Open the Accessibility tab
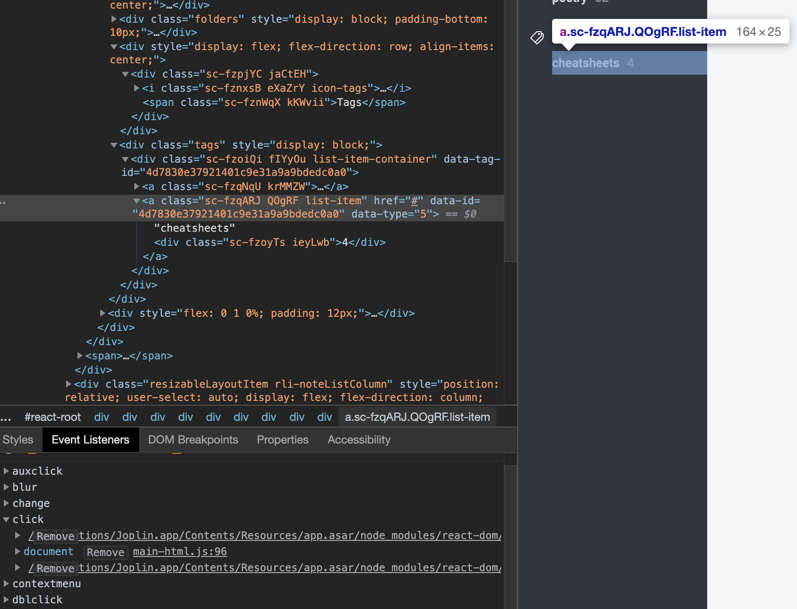797x609 pixels. (358, 439)
